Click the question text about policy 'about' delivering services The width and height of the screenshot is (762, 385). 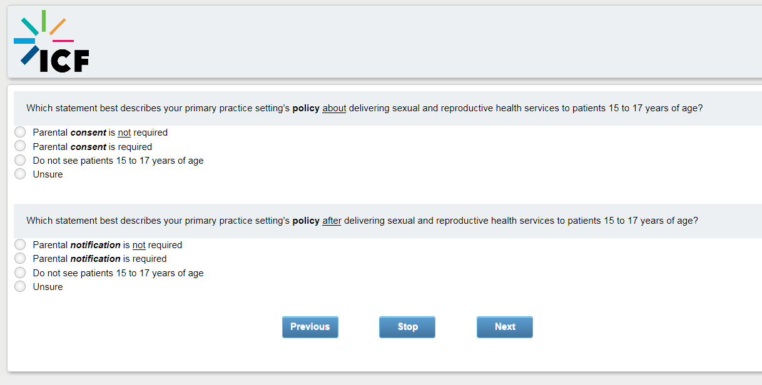(x=364, y=108)
